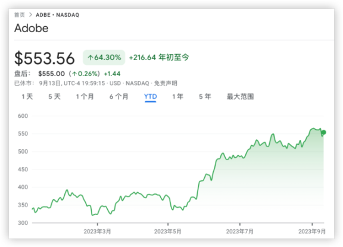This screenshot has height=247, width=343.
Task: Switch to the 6 个月 range
Action: (x=119, y=96)
